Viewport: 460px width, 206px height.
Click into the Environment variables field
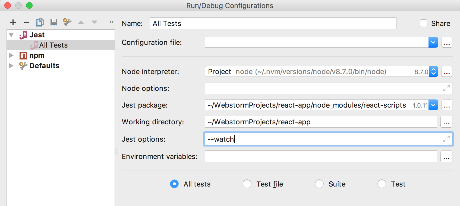321,157
